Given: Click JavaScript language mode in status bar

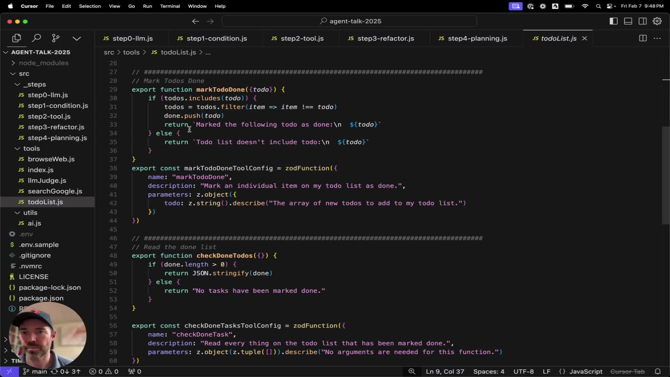Looking at the screenshot, I should pyautogui.click(x=586, y=371).
